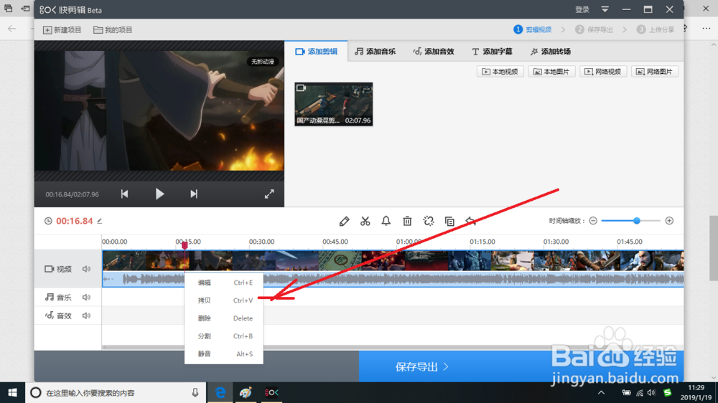This screenshot has height=403, width=718.
Task: Click the timeline horizontal scrollbar
Action: 393,348
